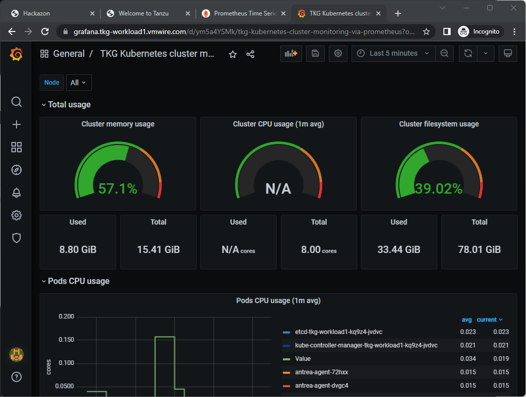Open the Server Admin shield icon

pos(17,238)
